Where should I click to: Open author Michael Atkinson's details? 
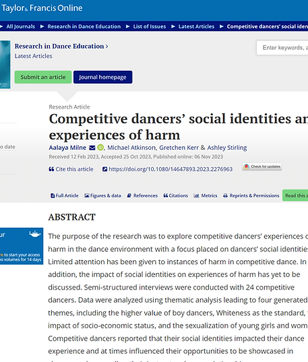click(131, 148)
